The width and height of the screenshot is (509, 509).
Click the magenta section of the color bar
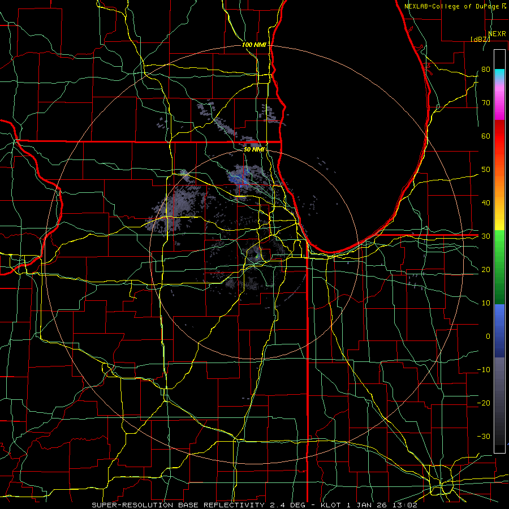tap(499, 104)
